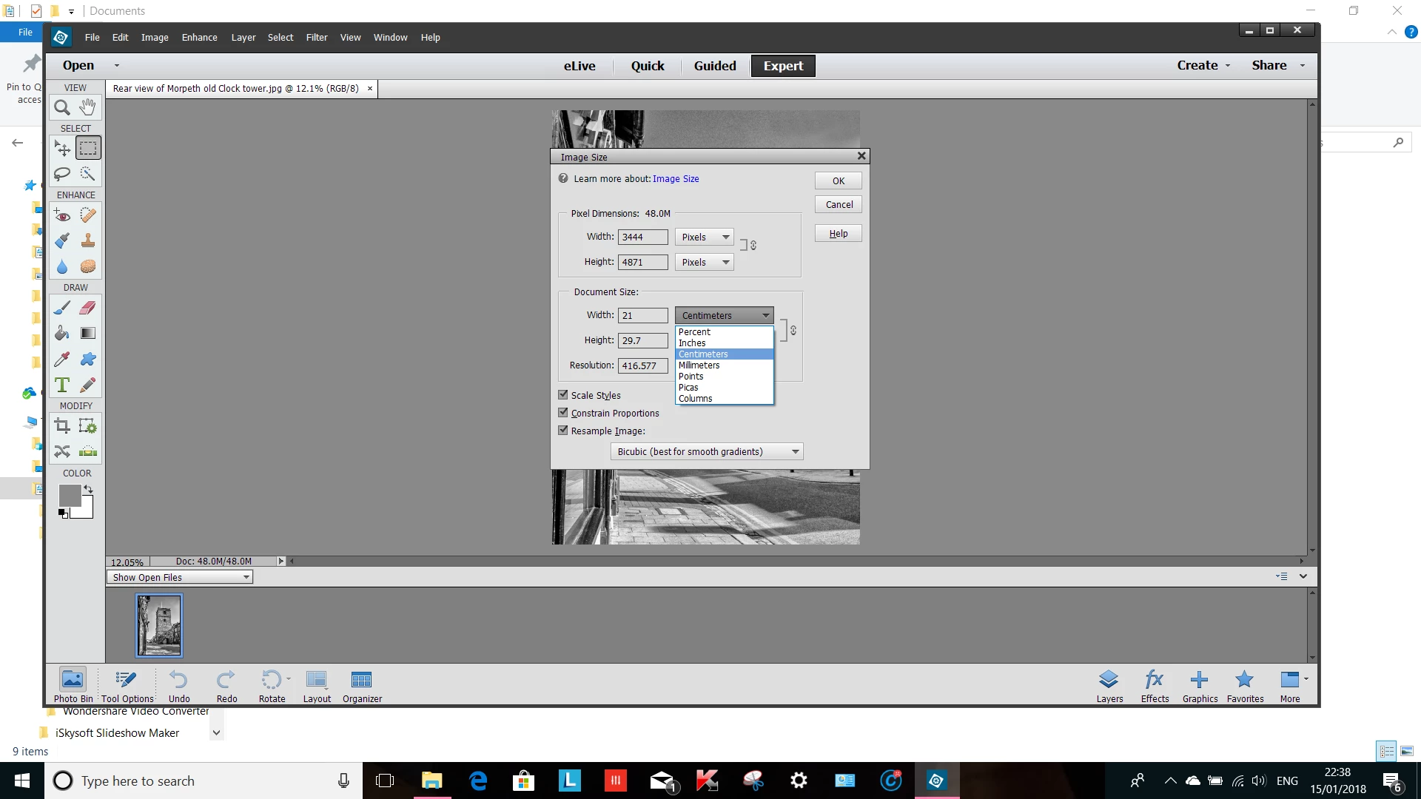
Task: Expand the Show Open Files dropdown
Action: pyautogui.click(x=180, y=577)
